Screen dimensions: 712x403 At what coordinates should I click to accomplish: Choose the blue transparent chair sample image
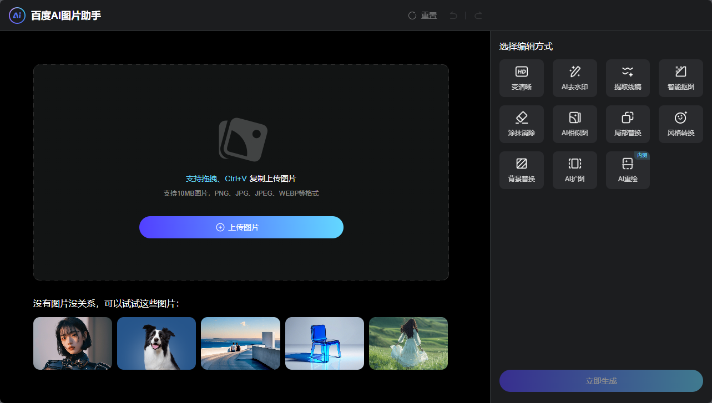click(324, 343)
